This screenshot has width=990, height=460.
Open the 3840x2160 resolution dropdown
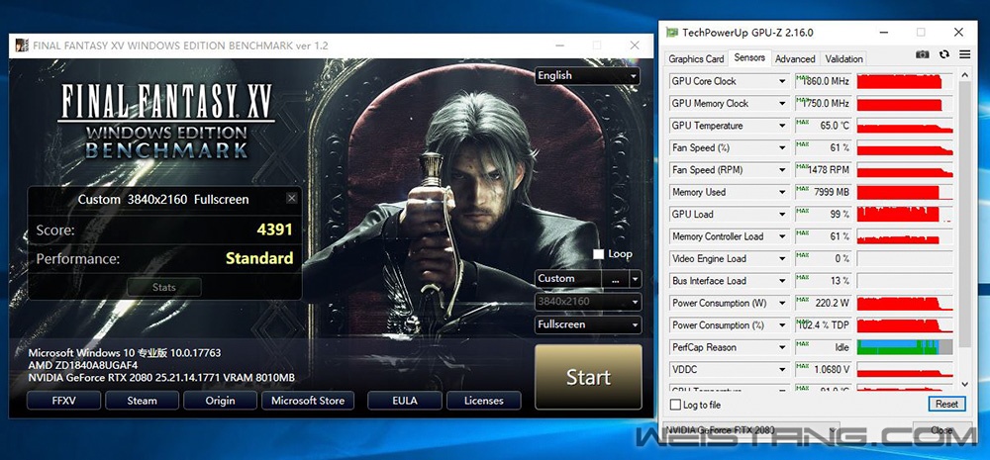click(x=588, y=302)
